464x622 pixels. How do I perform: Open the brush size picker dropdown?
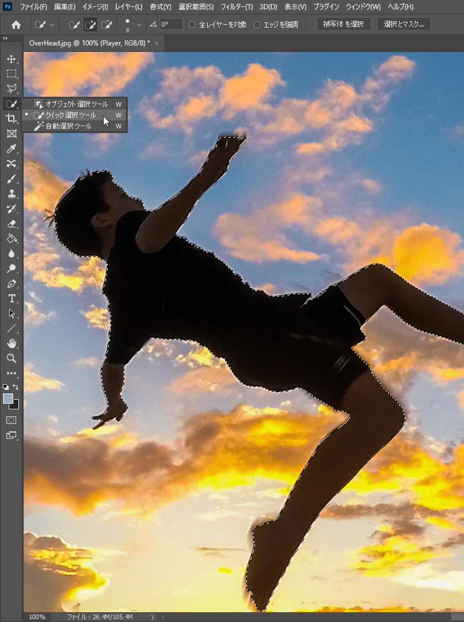139,24
